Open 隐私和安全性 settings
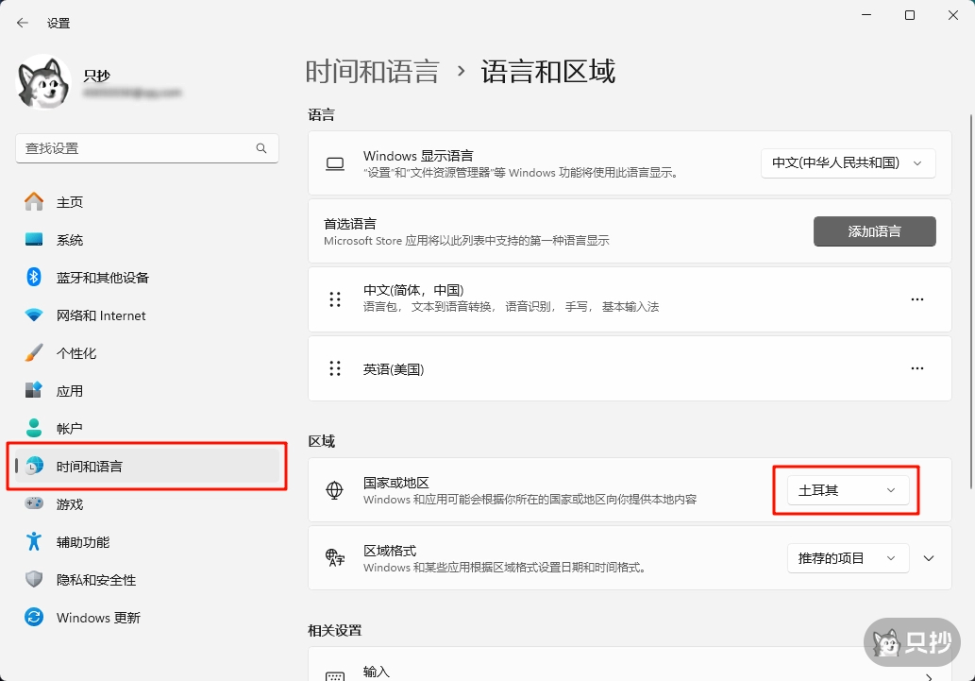The image size is (975, 681). click(x=96, y=580)
